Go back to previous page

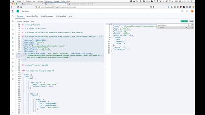(x=12, y=7)
